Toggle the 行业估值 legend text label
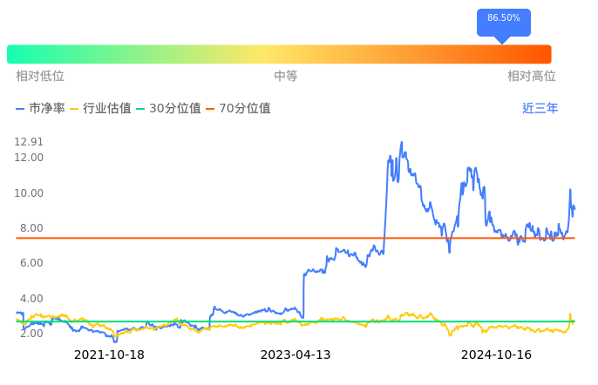 tap(107, 109)
